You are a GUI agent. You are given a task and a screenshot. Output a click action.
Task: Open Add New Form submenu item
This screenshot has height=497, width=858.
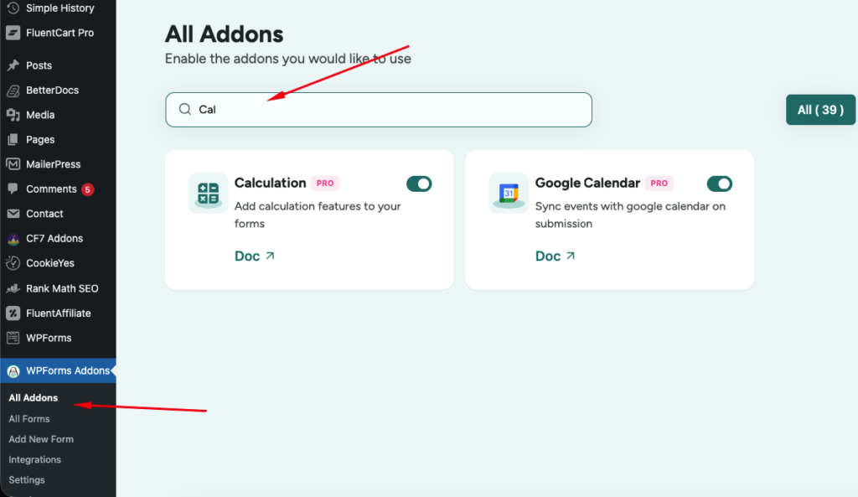coord(41,439)
